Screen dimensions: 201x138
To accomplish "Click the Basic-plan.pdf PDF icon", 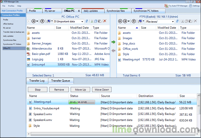I will point(28,54).
